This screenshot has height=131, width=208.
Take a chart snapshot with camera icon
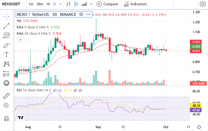pyautogui.click(x=203, y=4)
